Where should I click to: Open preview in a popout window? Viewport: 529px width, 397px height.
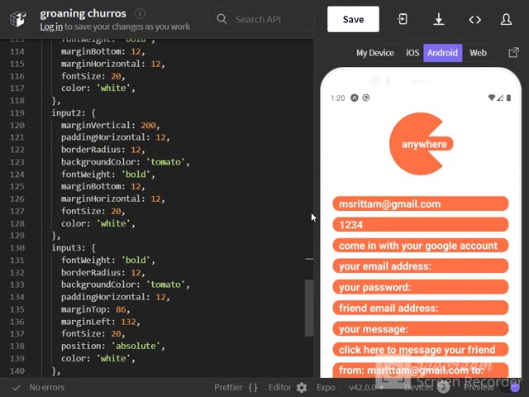[513, 53]
